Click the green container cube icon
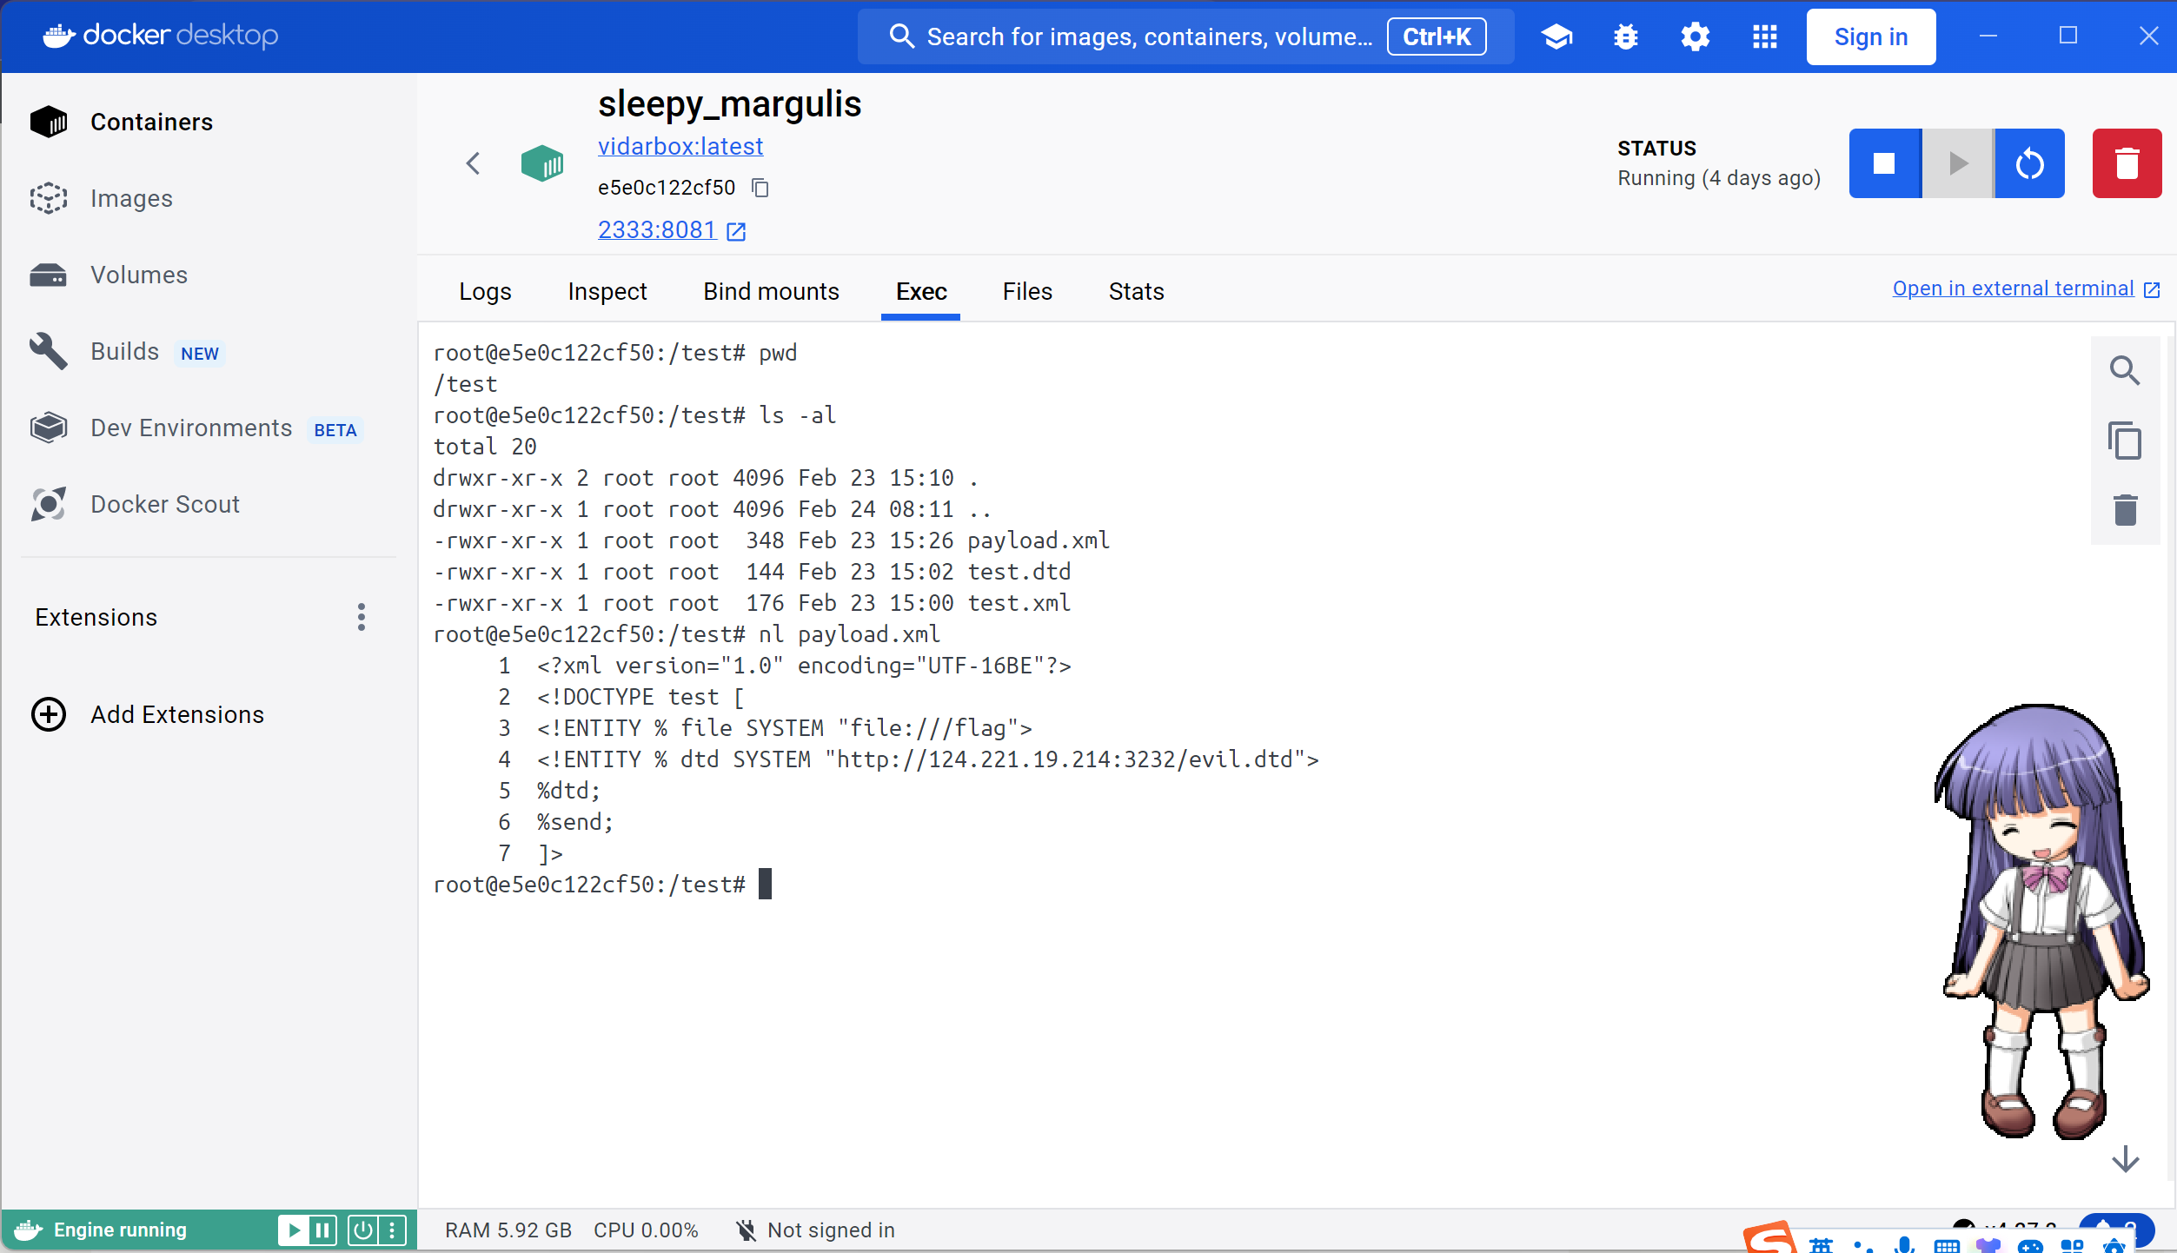Viewport: 2177px width, 1253px height. click(541, 163)
